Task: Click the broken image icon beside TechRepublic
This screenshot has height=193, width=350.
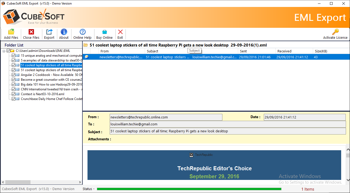Action: click(191, 155)
